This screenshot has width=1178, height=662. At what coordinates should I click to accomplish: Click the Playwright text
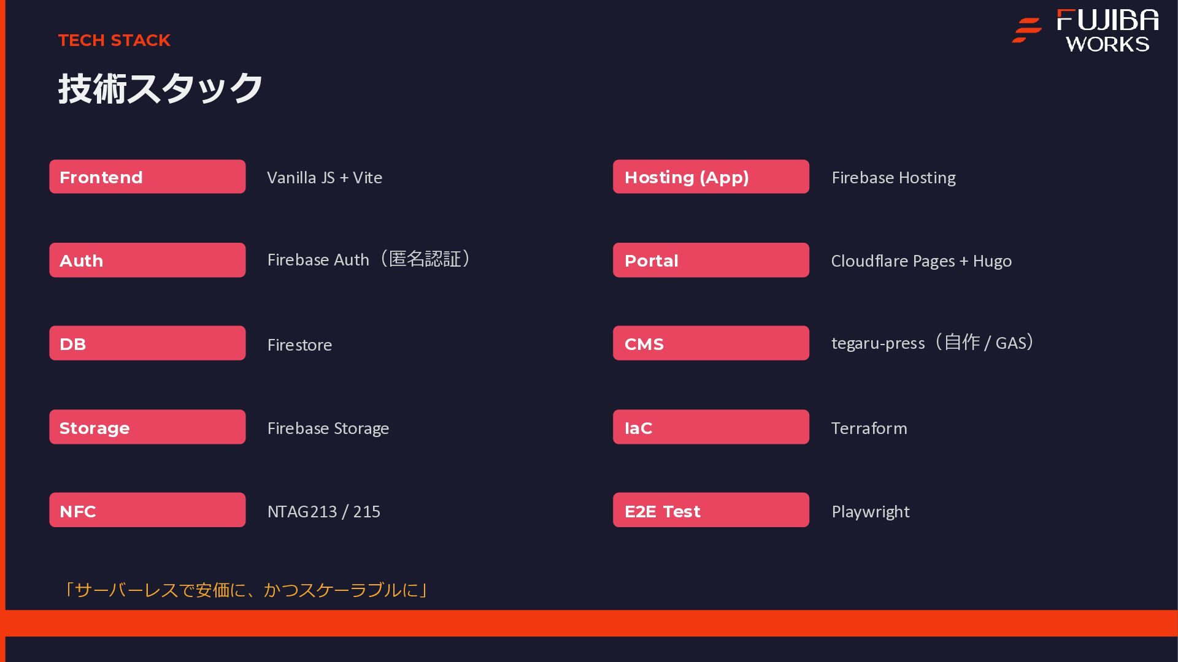(x=870, y=512)
